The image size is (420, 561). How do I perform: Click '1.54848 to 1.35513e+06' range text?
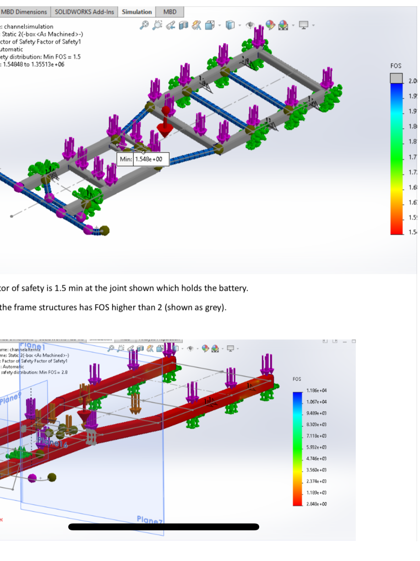click(34, 64)
